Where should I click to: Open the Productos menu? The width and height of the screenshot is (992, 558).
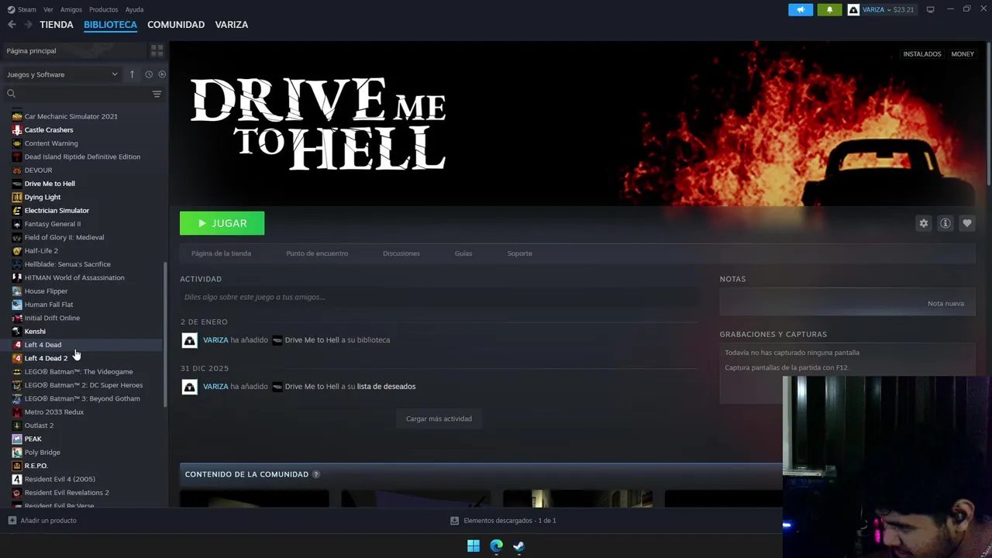[x=104, y=9]
